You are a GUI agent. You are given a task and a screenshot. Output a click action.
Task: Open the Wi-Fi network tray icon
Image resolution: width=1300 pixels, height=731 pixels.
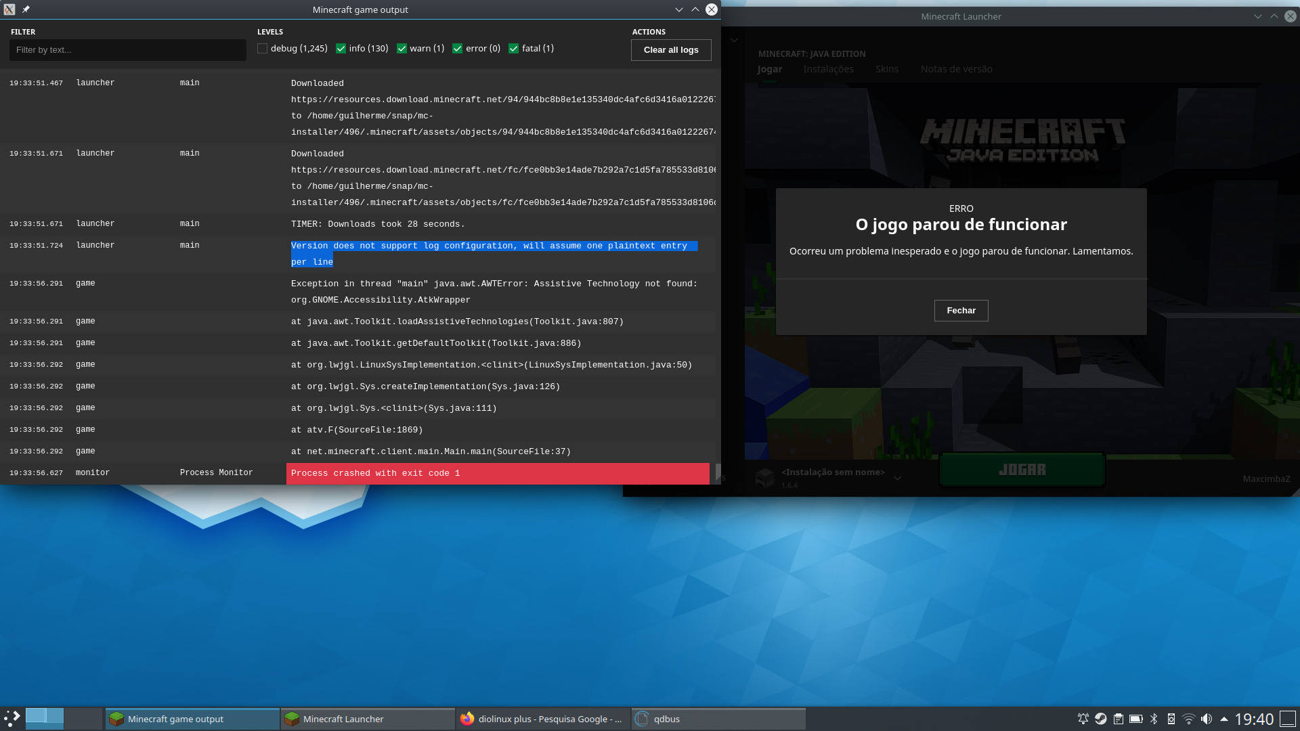pos(1189,719)
